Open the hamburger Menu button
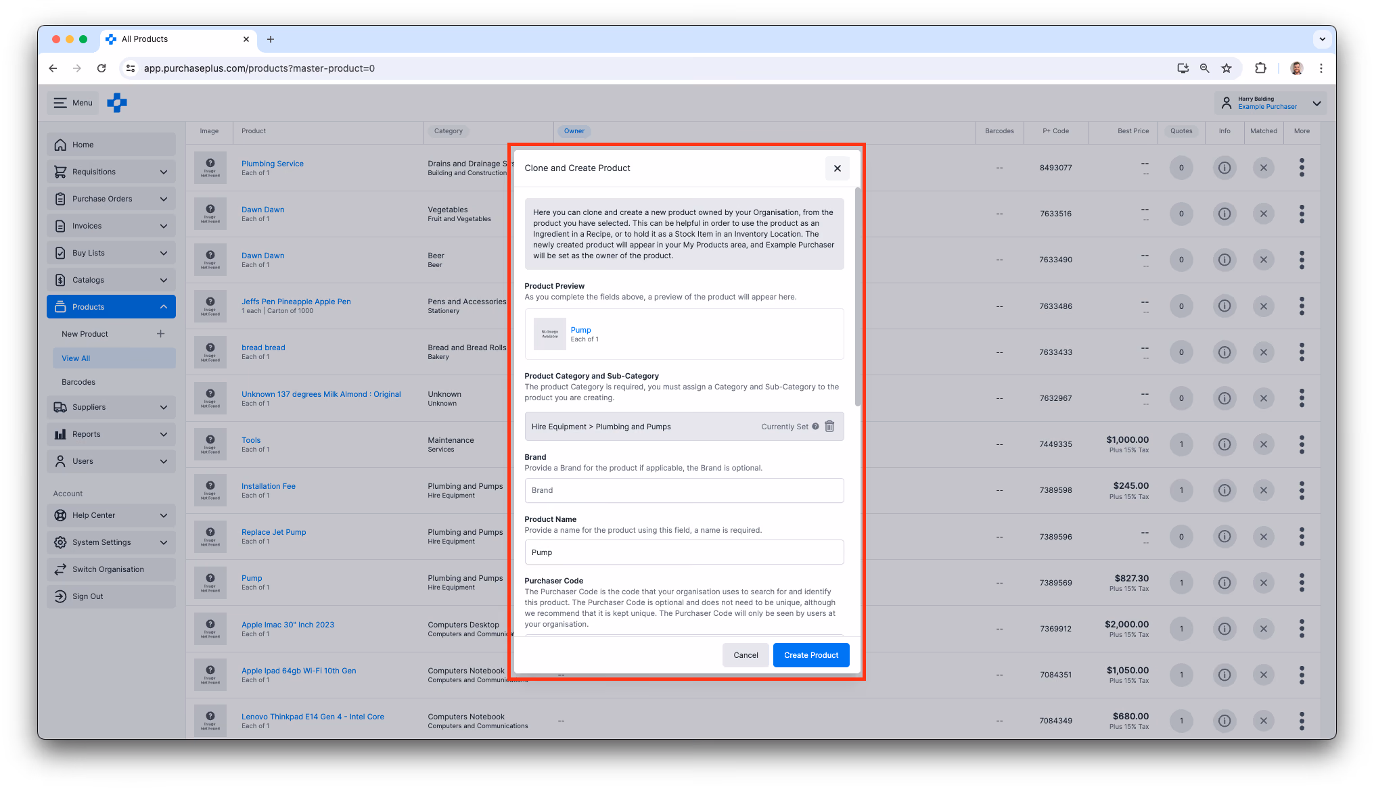Viewport: 1374px width, 789px height. [x=73, y=103]
